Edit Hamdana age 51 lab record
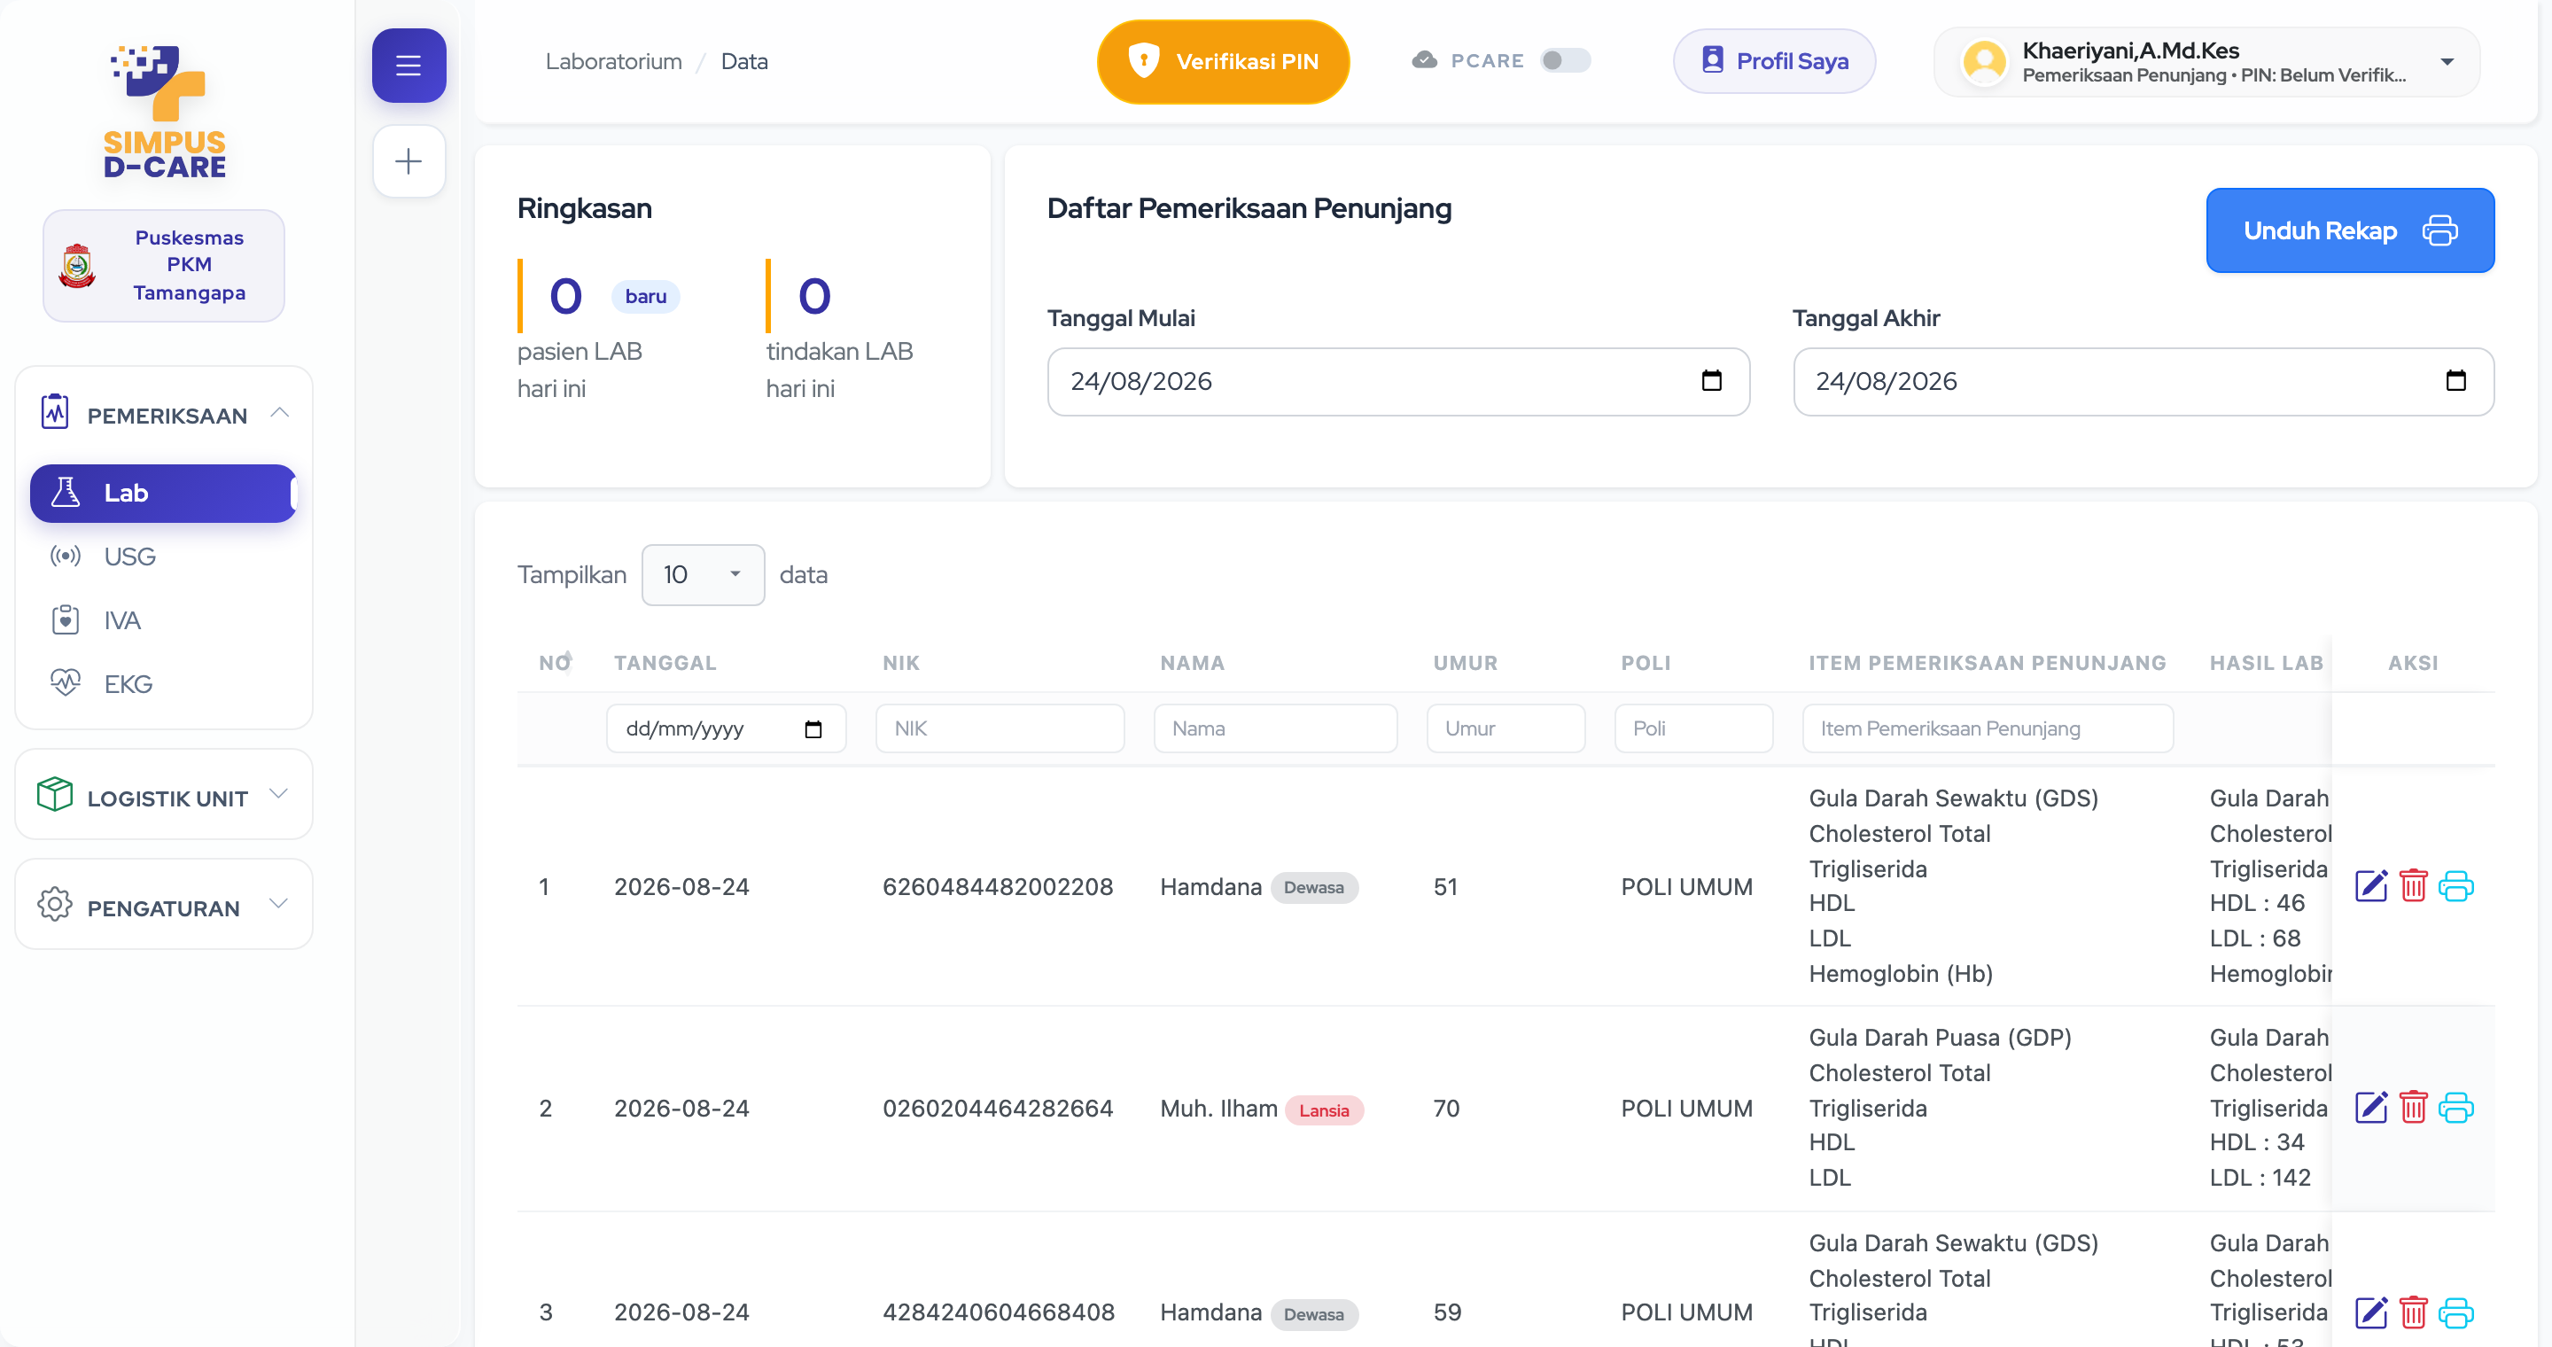The height and width of the screenshot is (1347, 2552). pyautogui.click(x=2370, y=885)
